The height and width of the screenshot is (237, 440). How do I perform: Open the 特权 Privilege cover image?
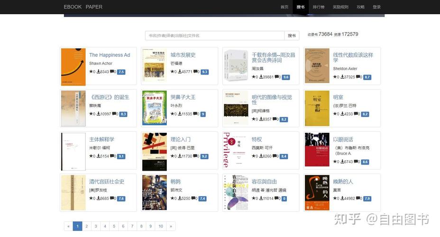click(236, 150)
